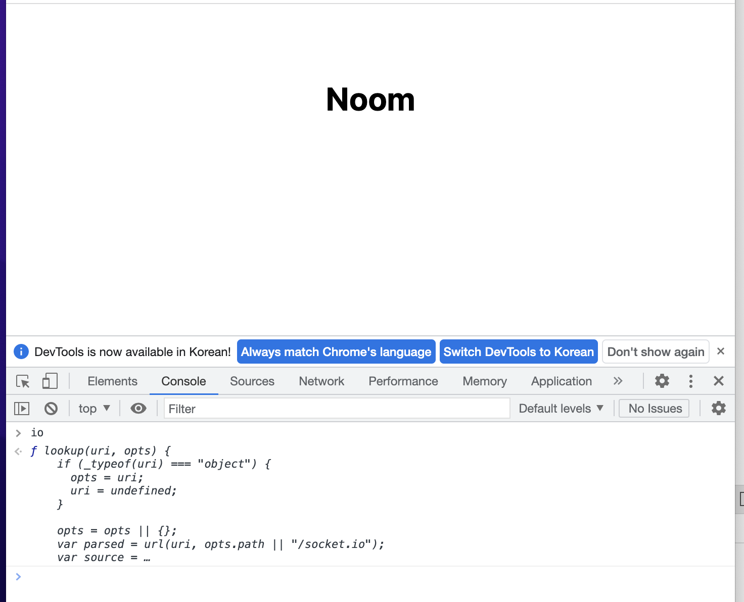Click the 'var parsed = url(uri...' code line
The height and width of the screenshot is (602, 744).
click(x=221, y=544)
